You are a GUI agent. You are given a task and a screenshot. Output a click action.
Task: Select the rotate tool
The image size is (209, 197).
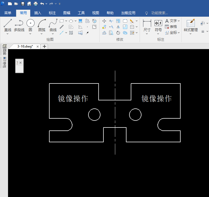pyautogui.click(x=118, y=33)
